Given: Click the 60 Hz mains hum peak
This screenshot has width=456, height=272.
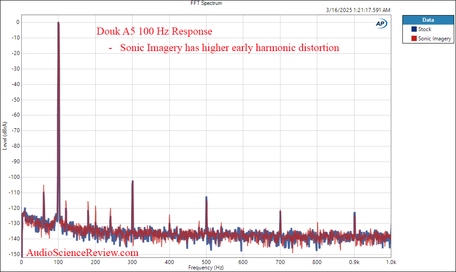Looking at the screenshot, I should tap(43, 204).
